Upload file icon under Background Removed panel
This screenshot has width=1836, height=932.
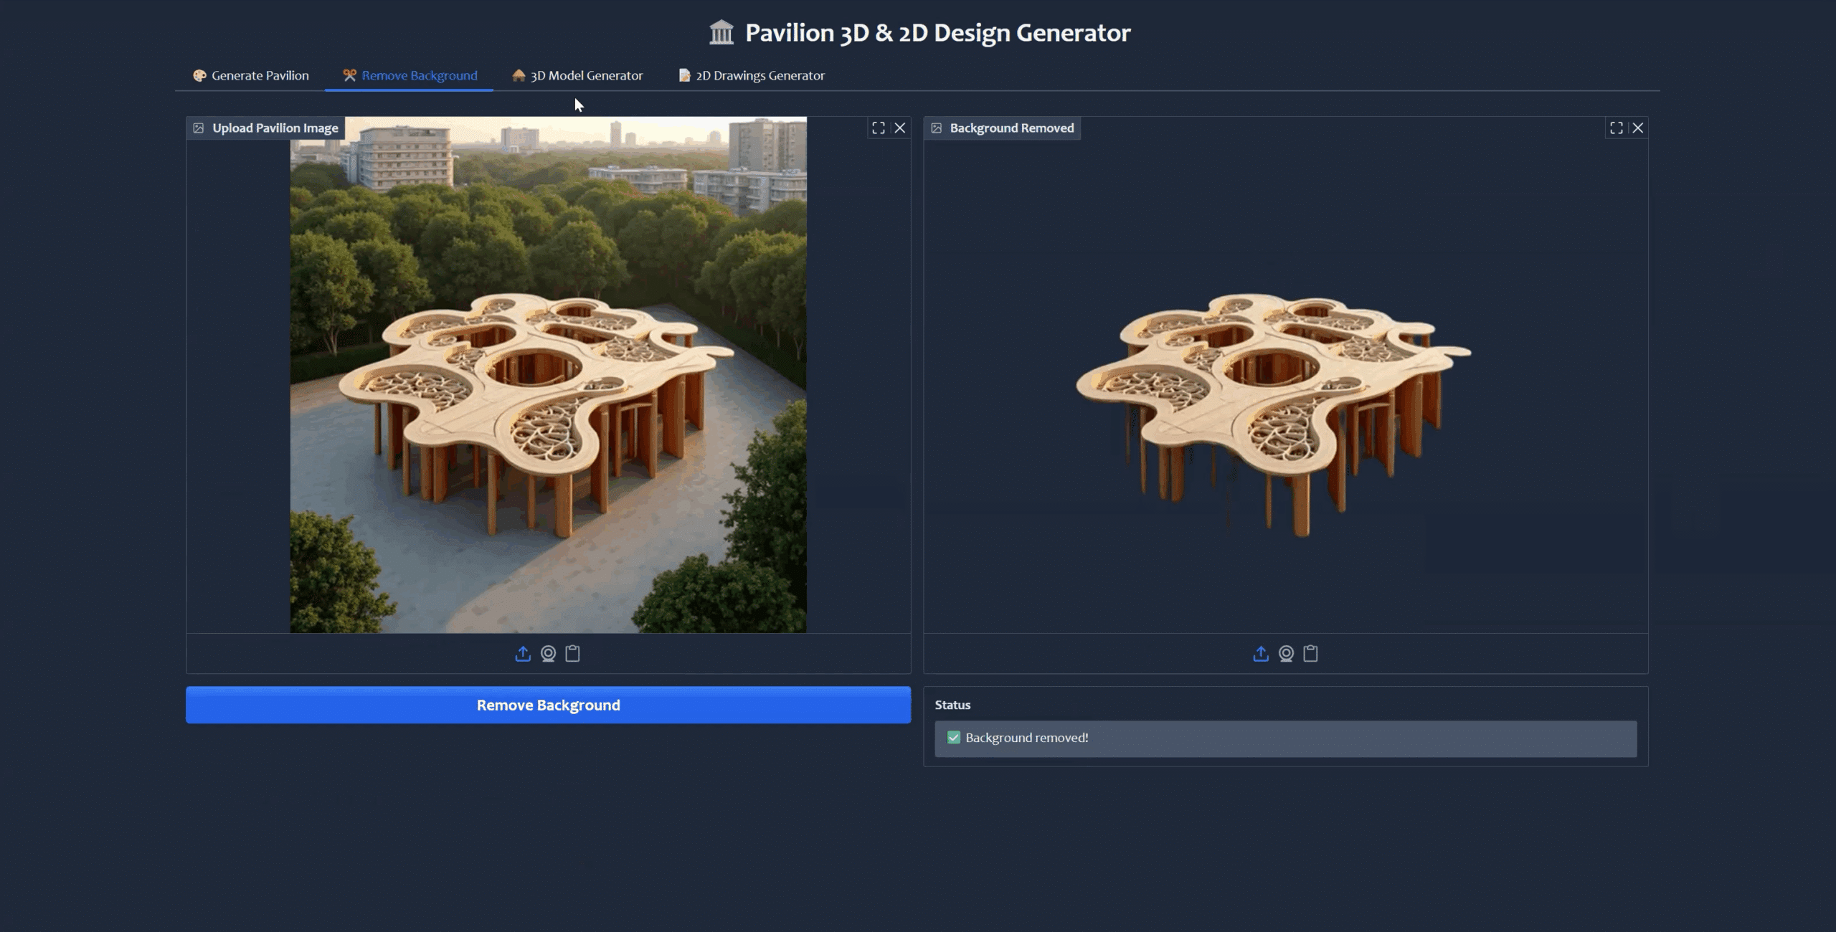click(x=1261, y=653)
